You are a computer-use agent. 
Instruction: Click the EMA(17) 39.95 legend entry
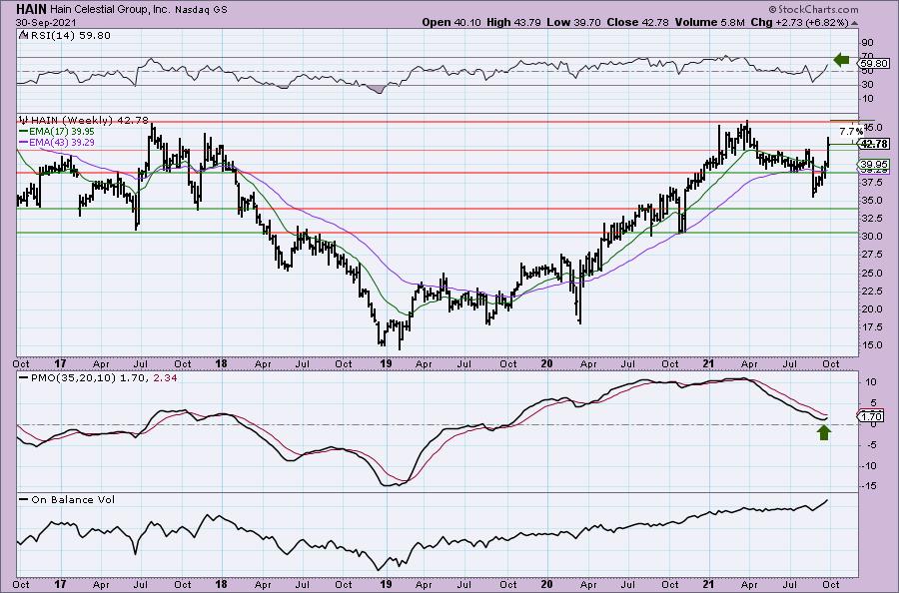pyautogui.click(x=62, y=131)
